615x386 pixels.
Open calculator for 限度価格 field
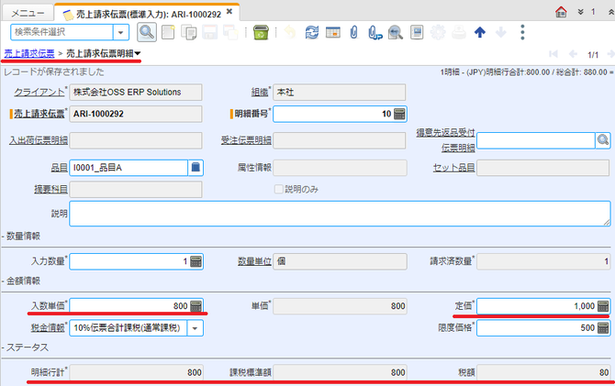pyautogui.click(x=603, y=328)
